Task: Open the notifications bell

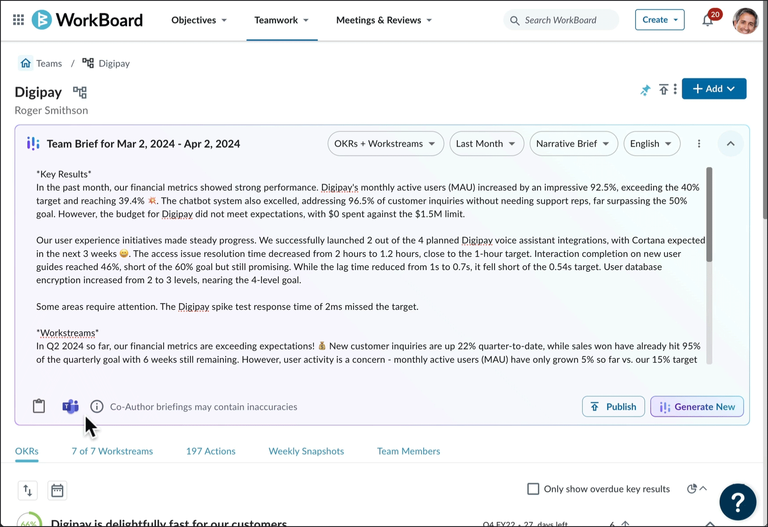Action: point(707,20)
